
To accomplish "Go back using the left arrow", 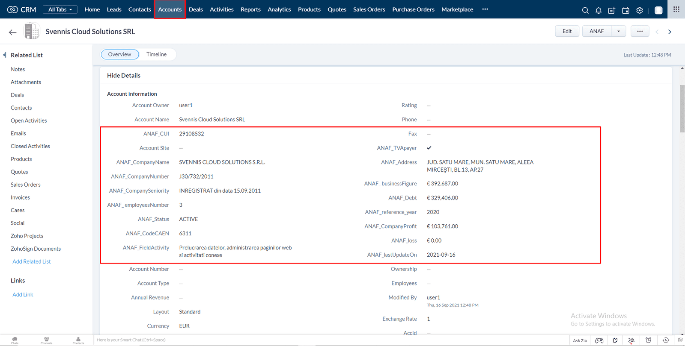I will 13,32.
